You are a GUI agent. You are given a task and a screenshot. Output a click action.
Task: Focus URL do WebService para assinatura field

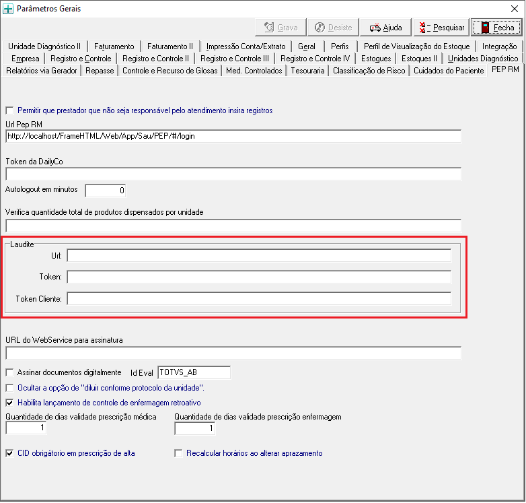tap(233, 353)
